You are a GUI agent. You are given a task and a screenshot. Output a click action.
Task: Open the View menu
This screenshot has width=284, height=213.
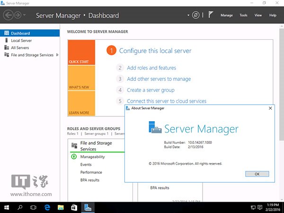click(258, 15)
